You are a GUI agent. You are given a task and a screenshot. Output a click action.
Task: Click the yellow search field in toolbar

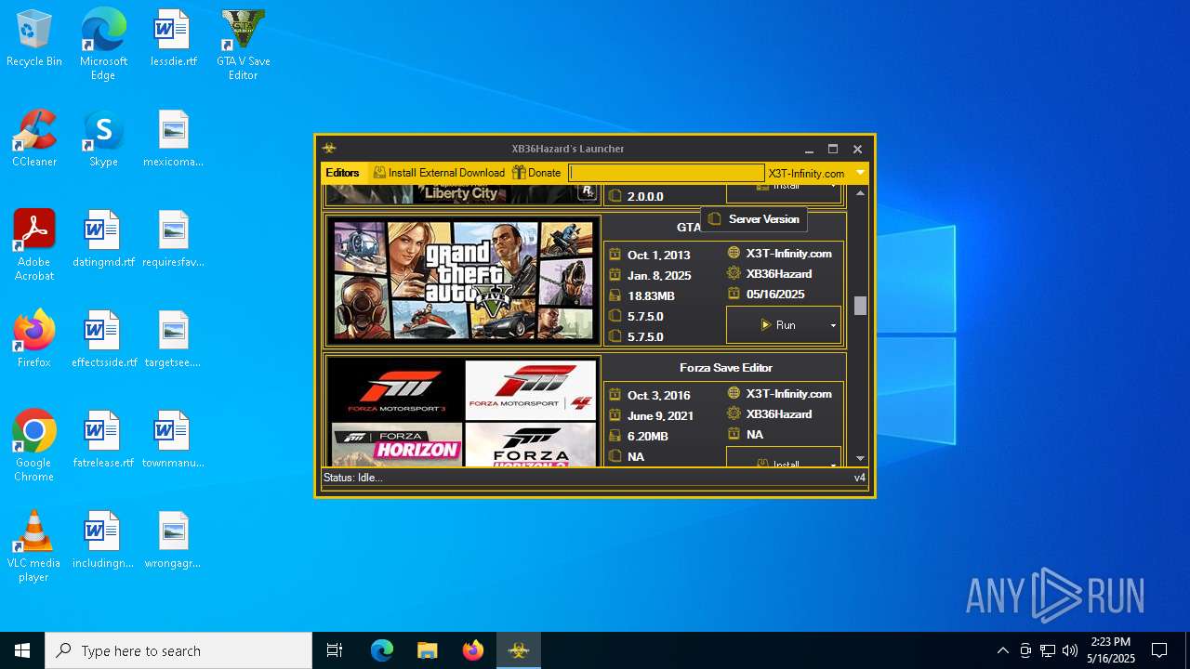(667, 173)
